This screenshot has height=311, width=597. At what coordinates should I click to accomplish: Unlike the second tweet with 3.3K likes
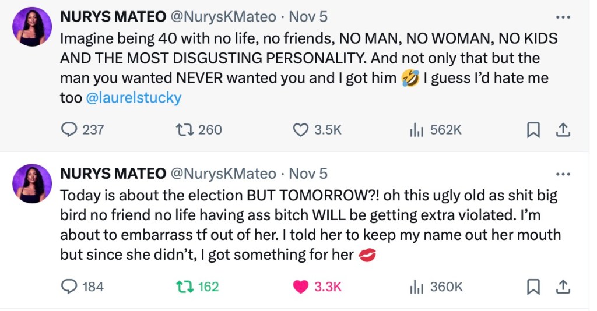coord(300,287)
